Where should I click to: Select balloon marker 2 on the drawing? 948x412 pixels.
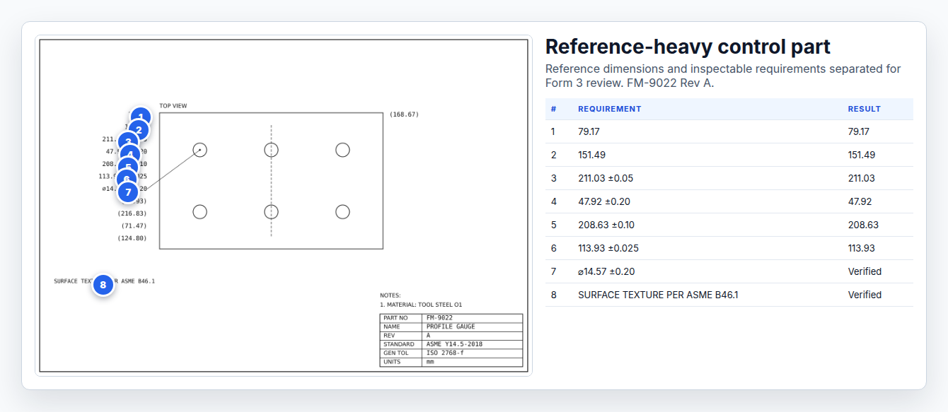pos(139,130)
